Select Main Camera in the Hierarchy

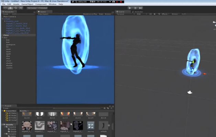(10, 16)
